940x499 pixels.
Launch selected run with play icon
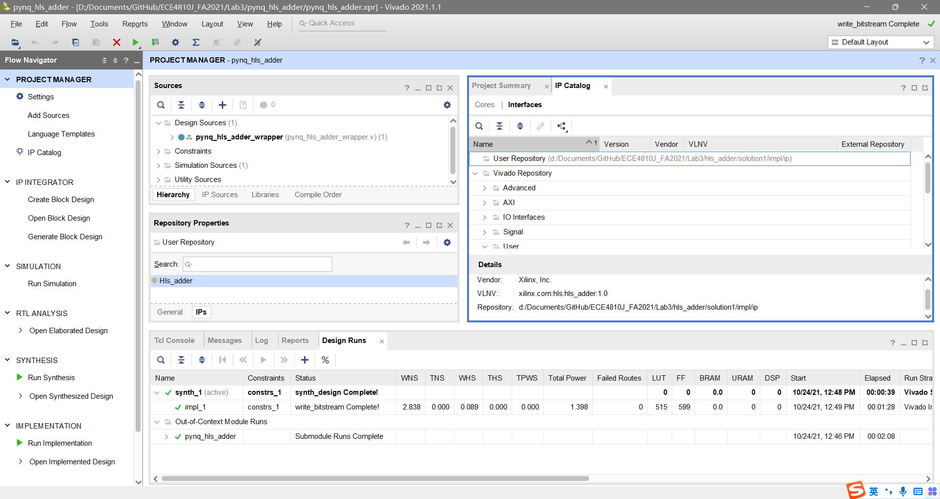pos(263,360)
